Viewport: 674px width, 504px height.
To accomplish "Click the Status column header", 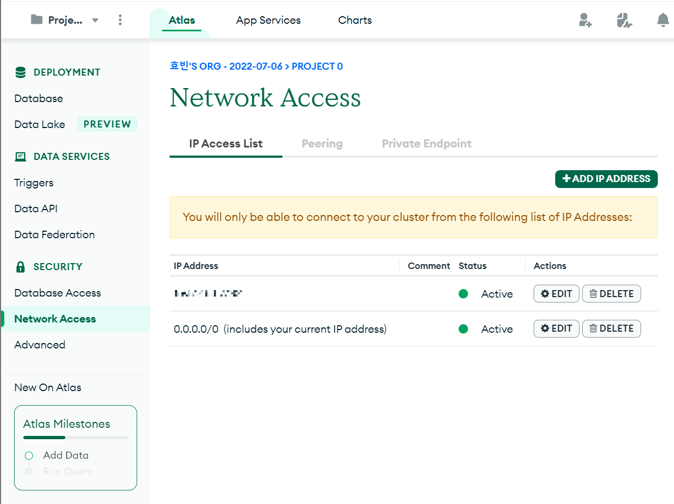I will point(473,266).
